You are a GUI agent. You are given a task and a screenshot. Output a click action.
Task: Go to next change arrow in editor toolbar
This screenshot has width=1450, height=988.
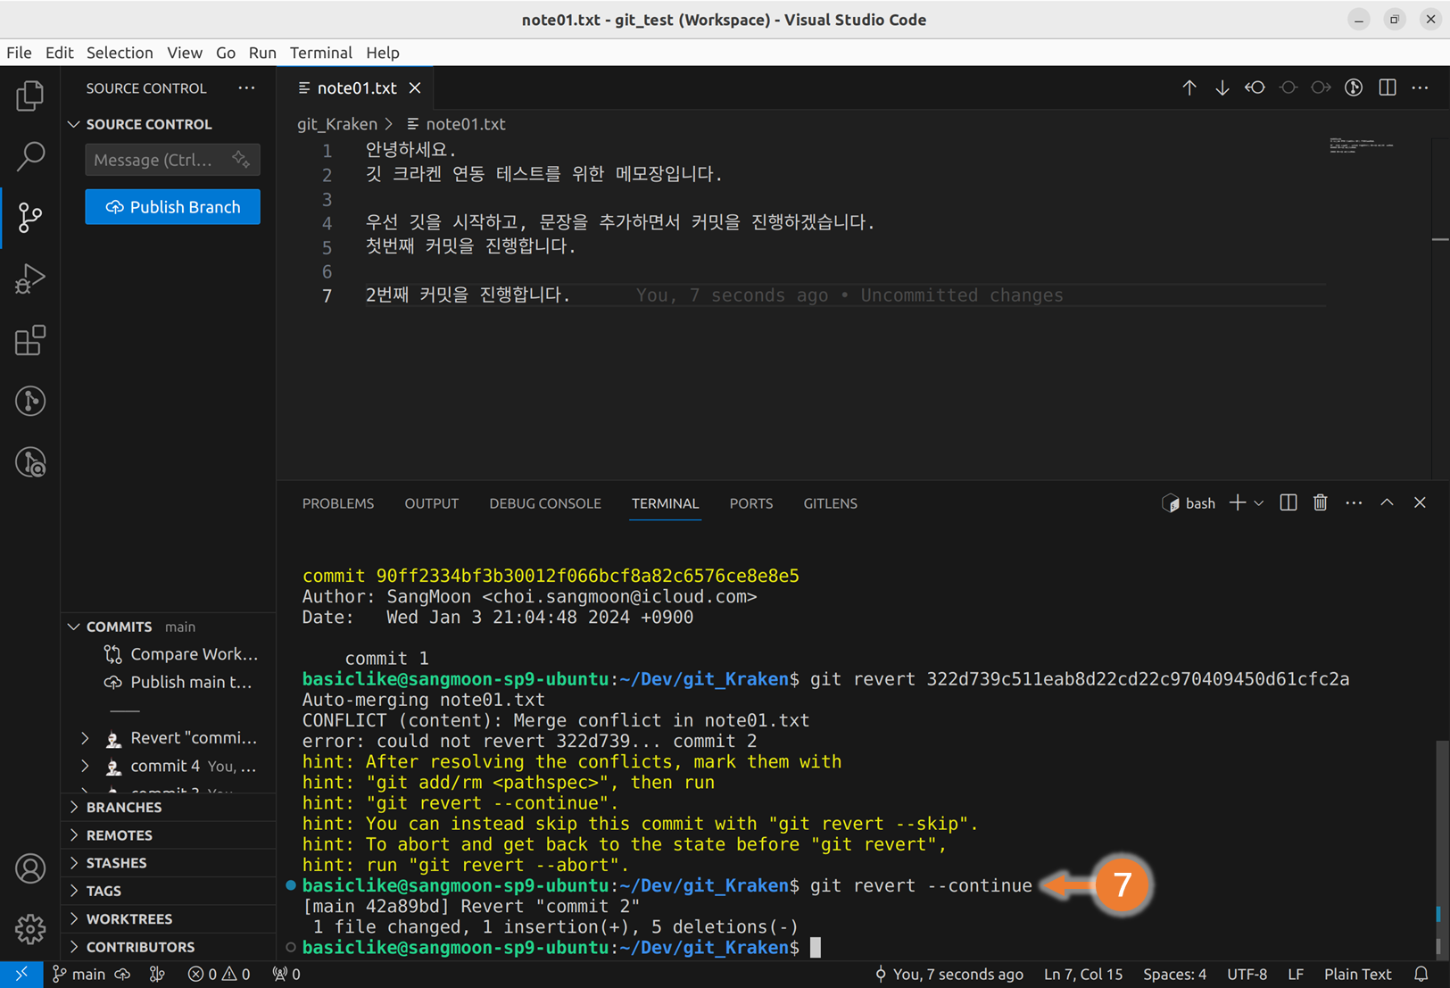coord(1222,87)
